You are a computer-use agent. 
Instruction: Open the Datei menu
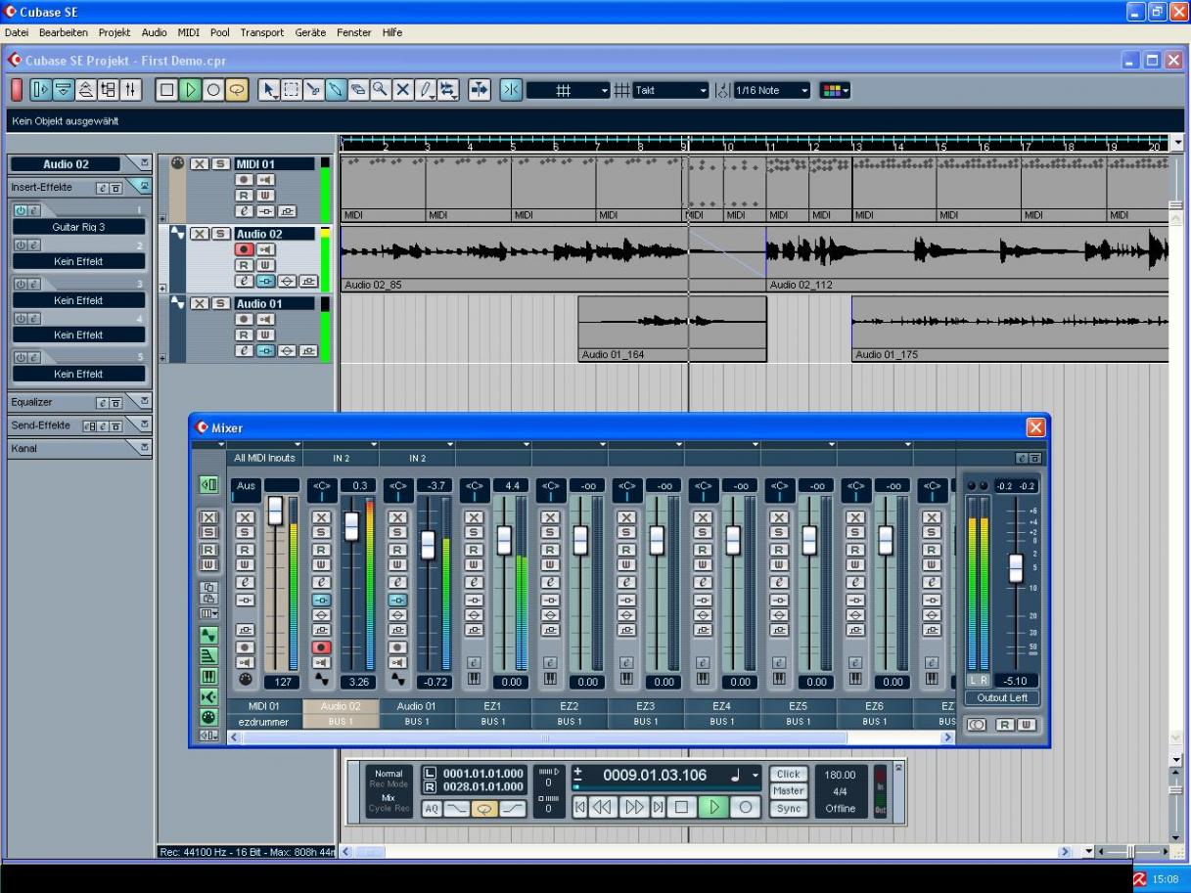18,32
